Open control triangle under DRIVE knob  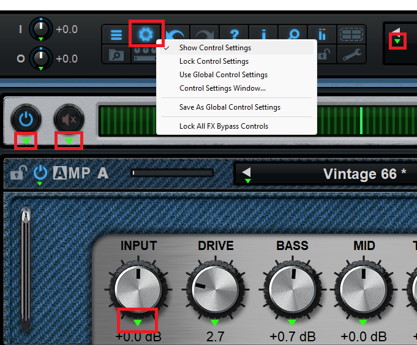(214, 323)
